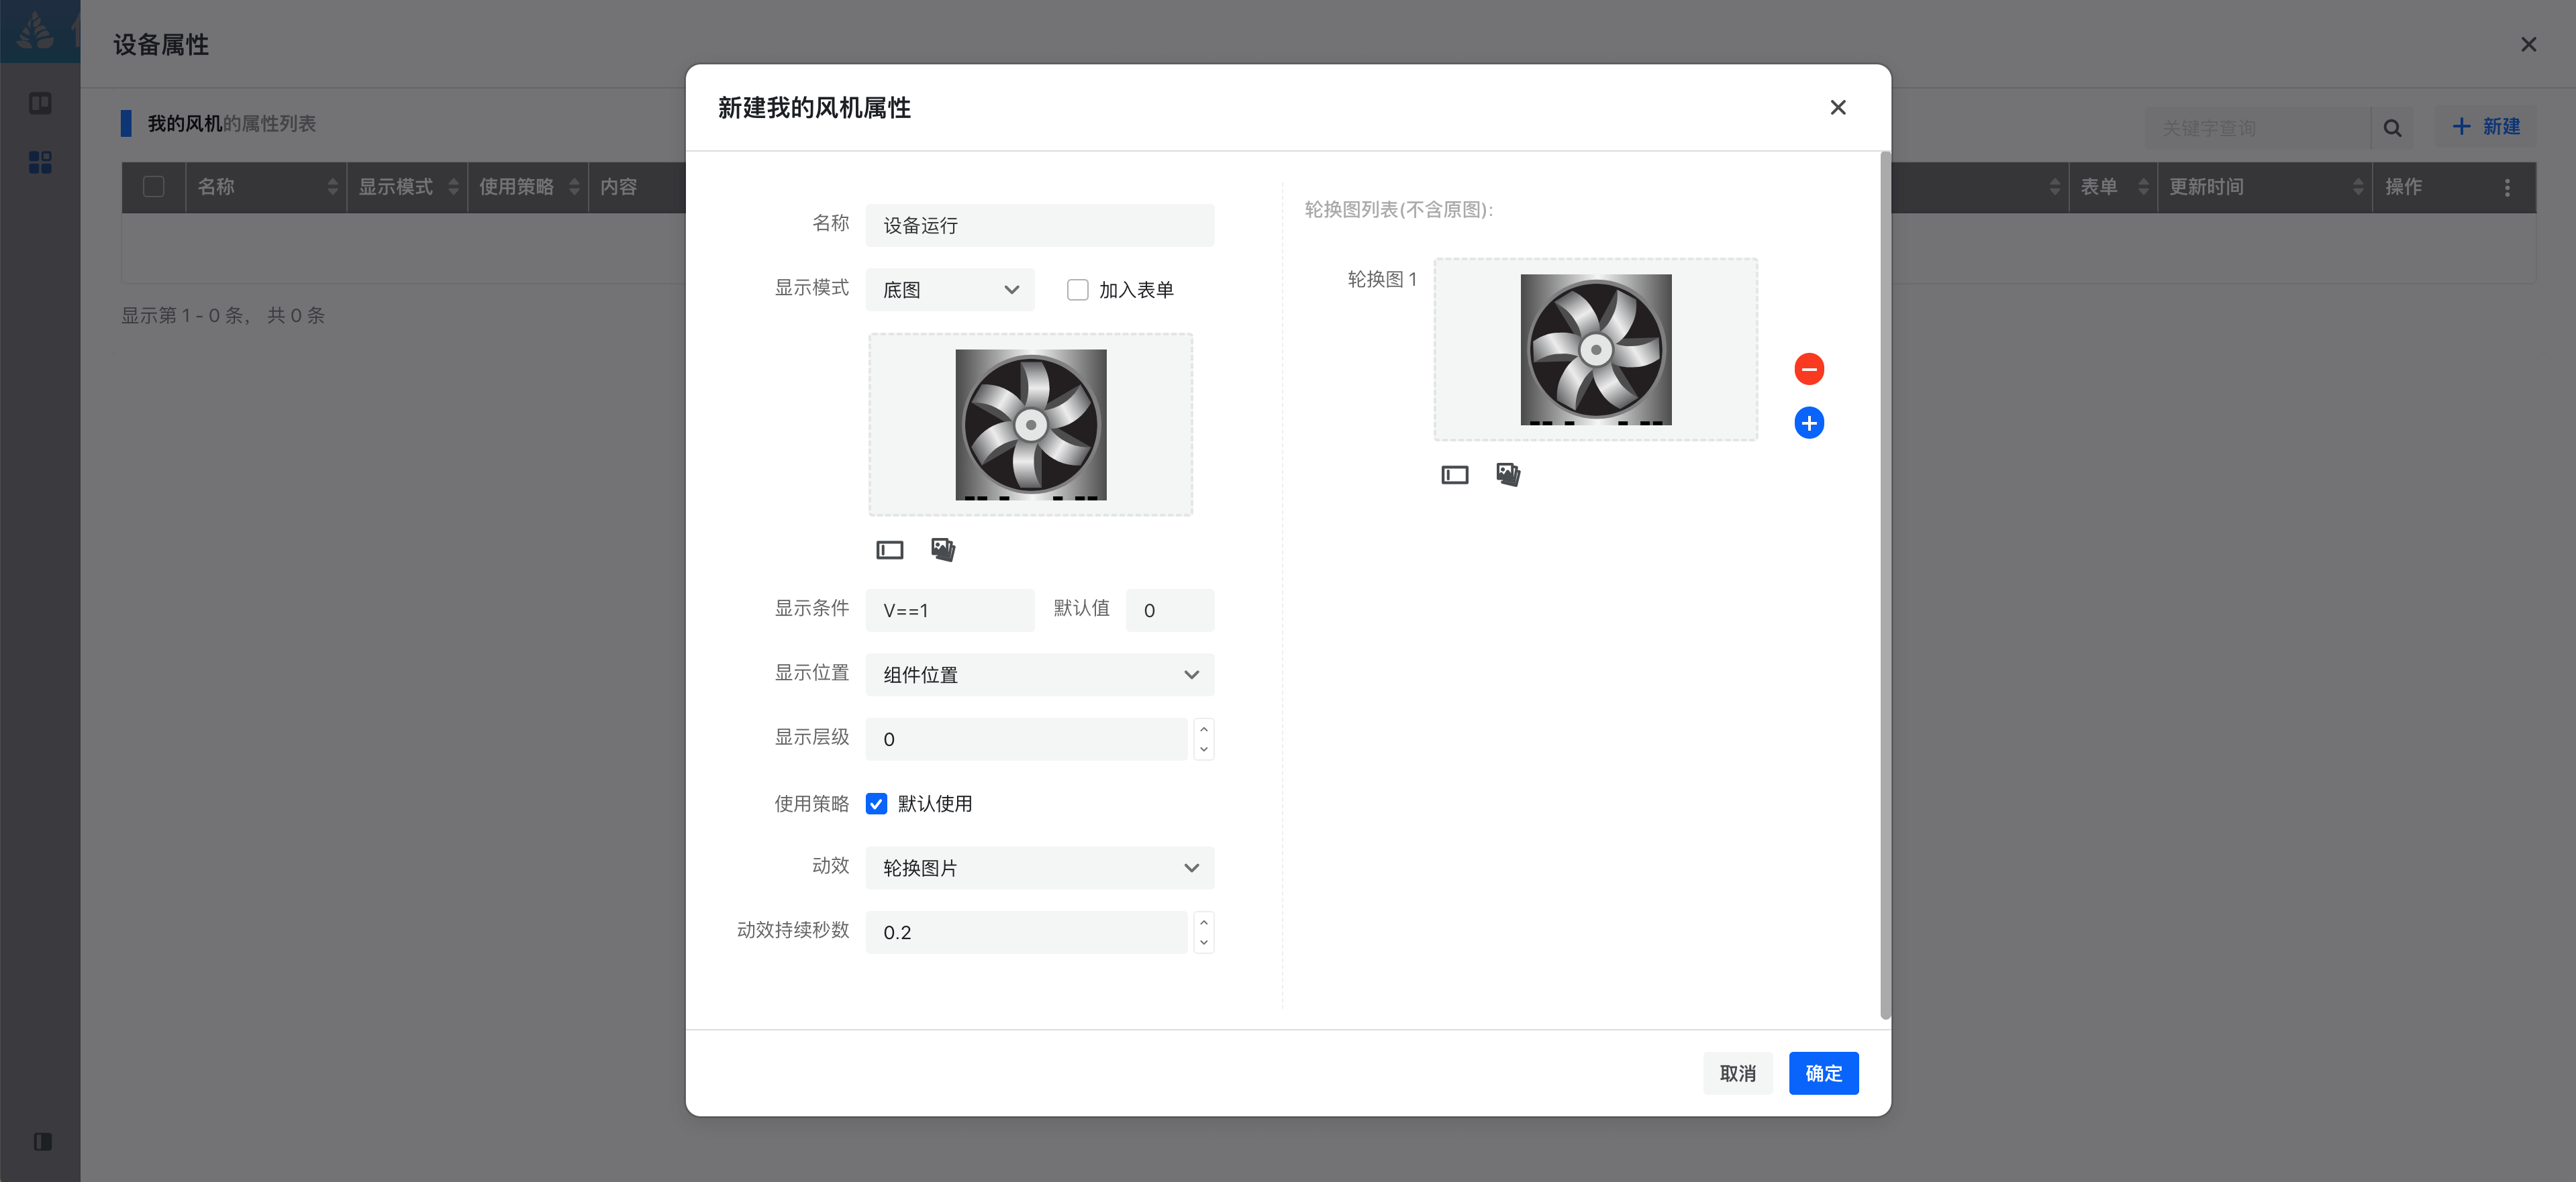Click the 名称 input field with 设备运行
The image size is (2576, 1182).
coord(1039,225)
